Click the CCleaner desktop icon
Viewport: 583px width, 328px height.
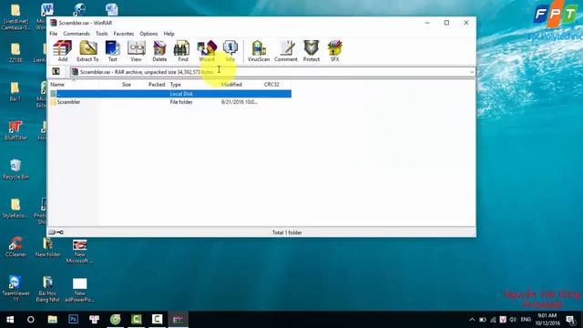click(15, 247)
